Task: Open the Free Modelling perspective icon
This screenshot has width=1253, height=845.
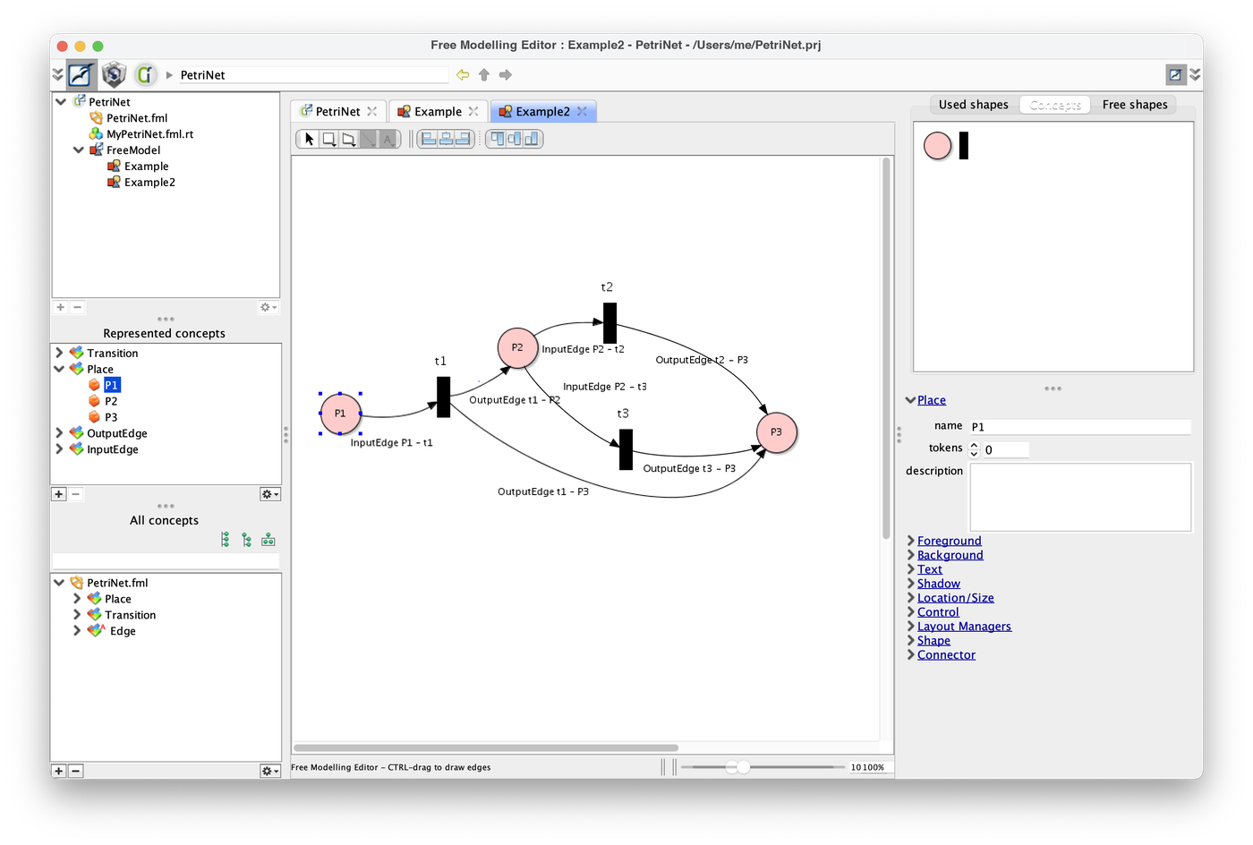Action: click(x=81, y=74)
